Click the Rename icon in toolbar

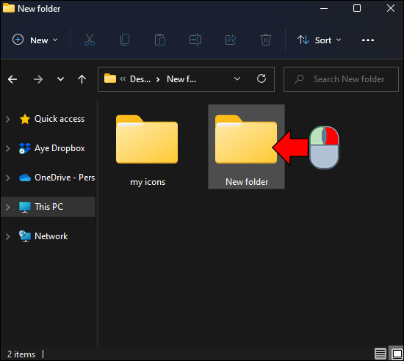(x=195, y=40)
